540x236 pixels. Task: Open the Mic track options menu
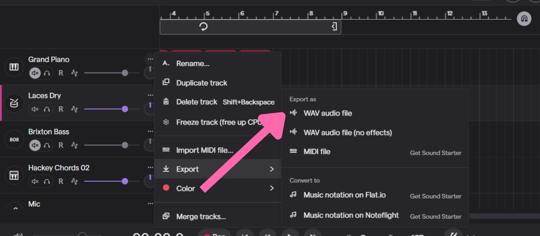pos(150,203)
